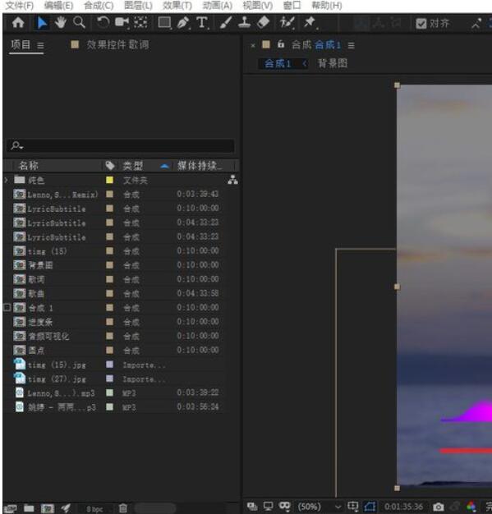Open project flowchart view icon
This screenshot has height=514, width=492.
[x=233, y=180]
